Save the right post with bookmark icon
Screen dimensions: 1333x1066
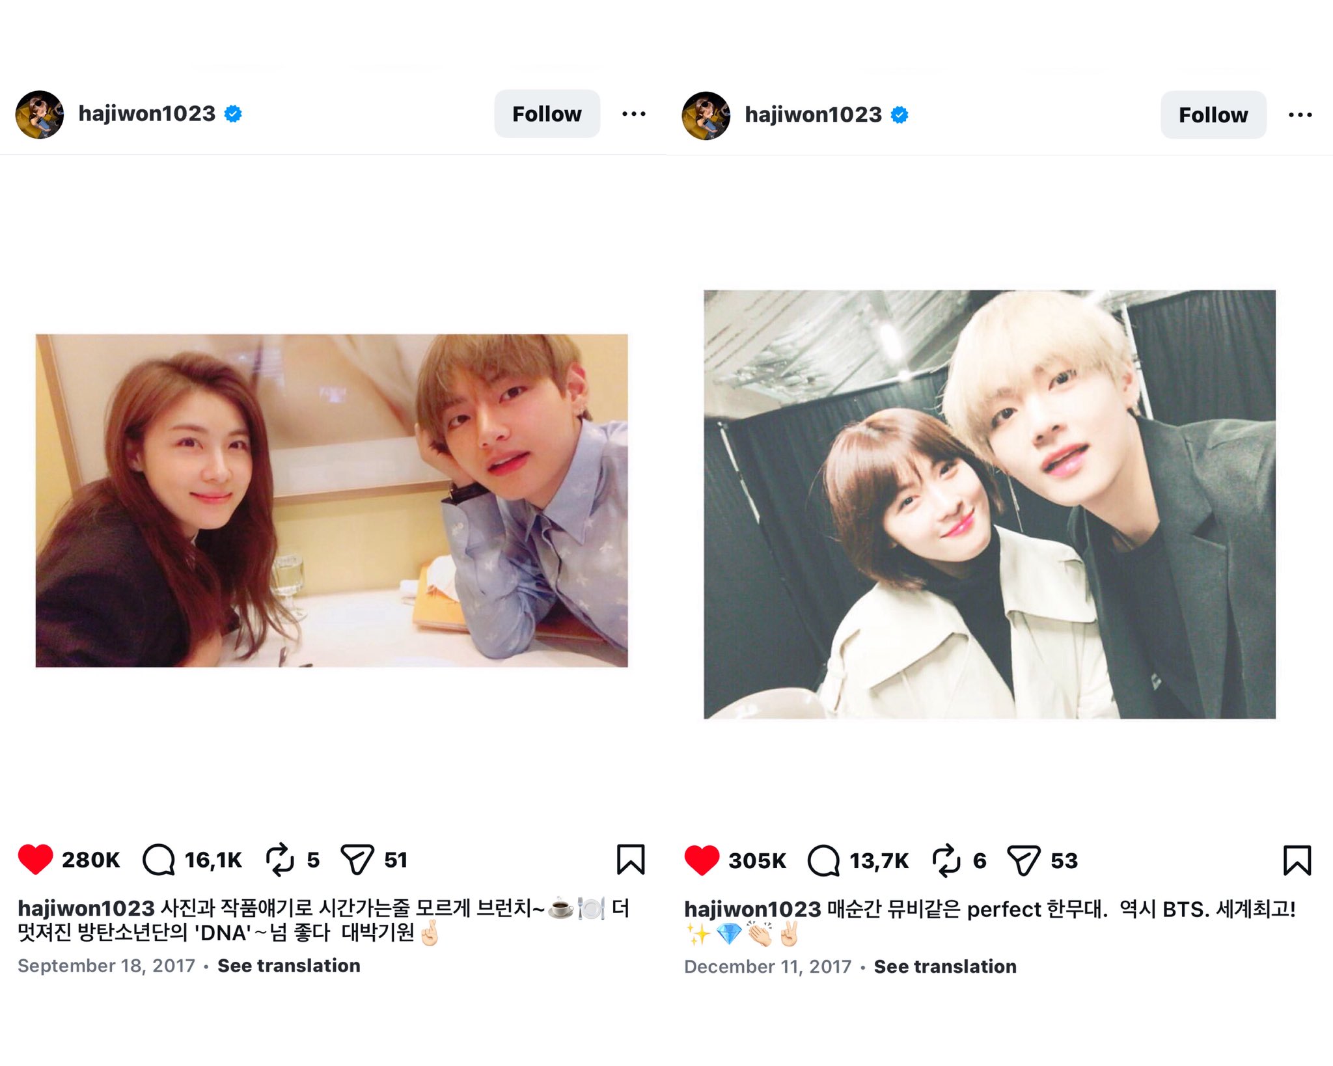coord(1297,860)
